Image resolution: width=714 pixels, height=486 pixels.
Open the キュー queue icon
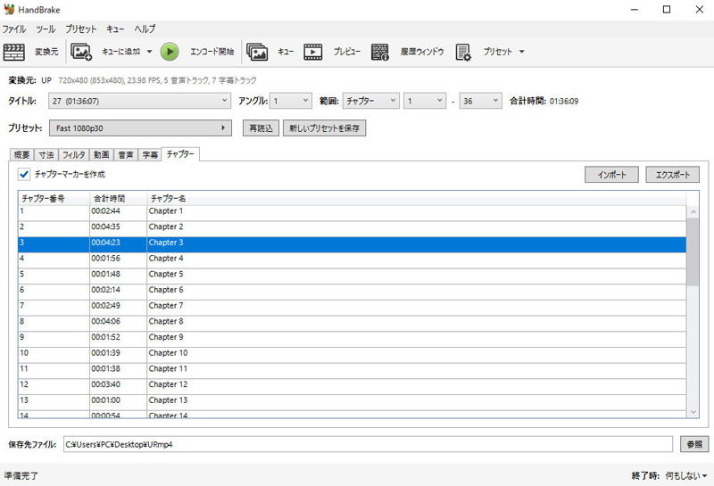(257, 52)
